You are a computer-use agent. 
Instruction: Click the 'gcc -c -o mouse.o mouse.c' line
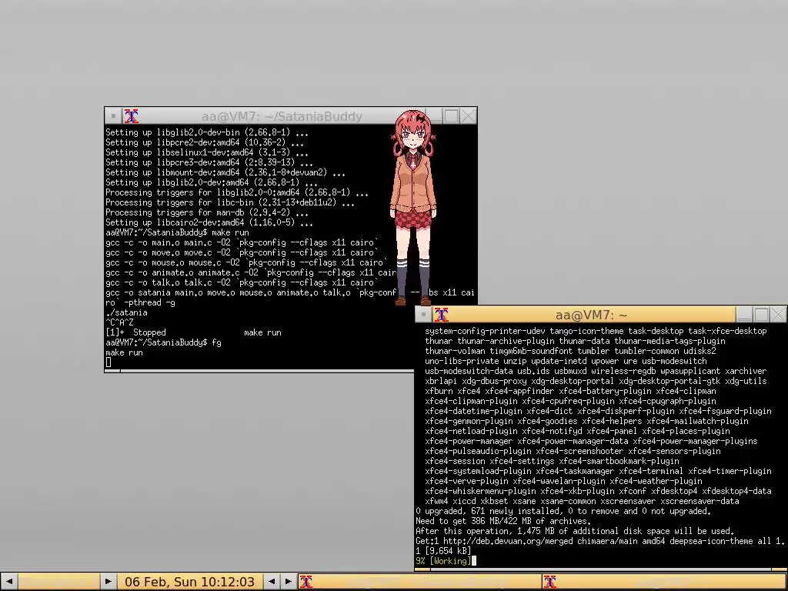click(x=246, y=263)
